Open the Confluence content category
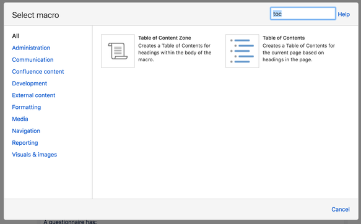This screenshot has width=361, height=224. [38, 72]
